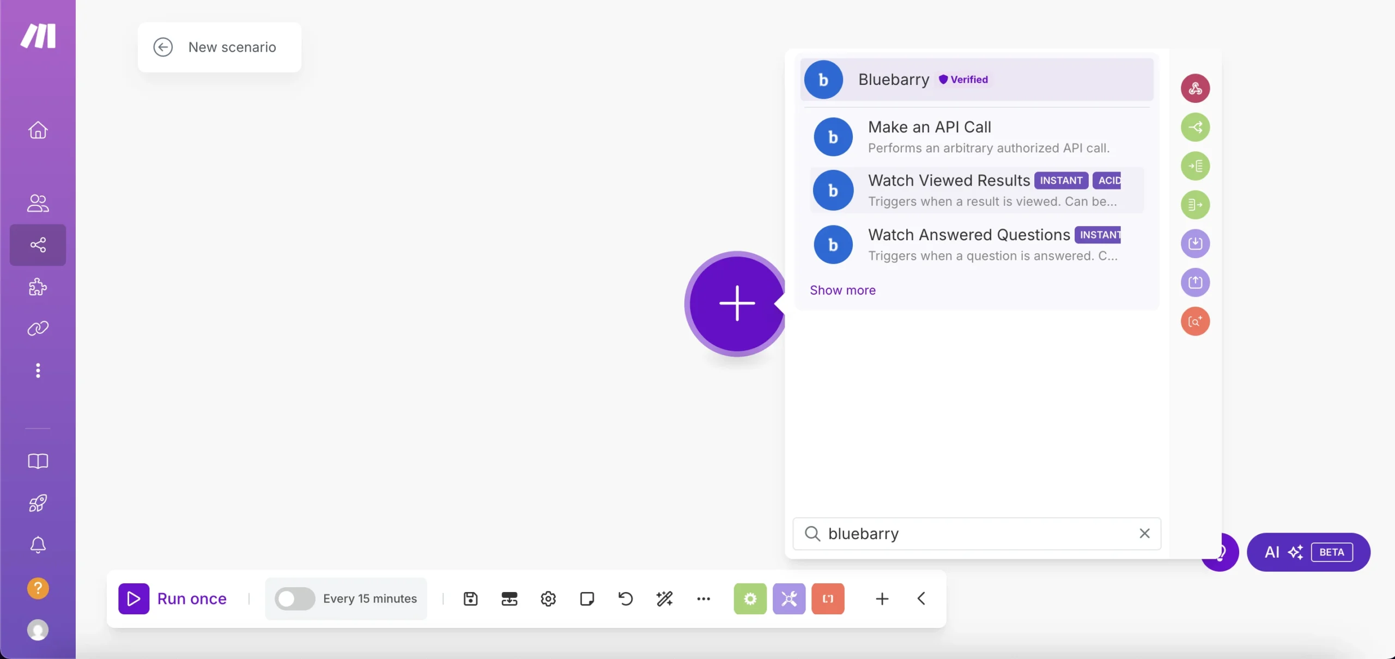Select the Make an API Call module
Viewport: 1395px width, 659px height.
tap(976, 137)
